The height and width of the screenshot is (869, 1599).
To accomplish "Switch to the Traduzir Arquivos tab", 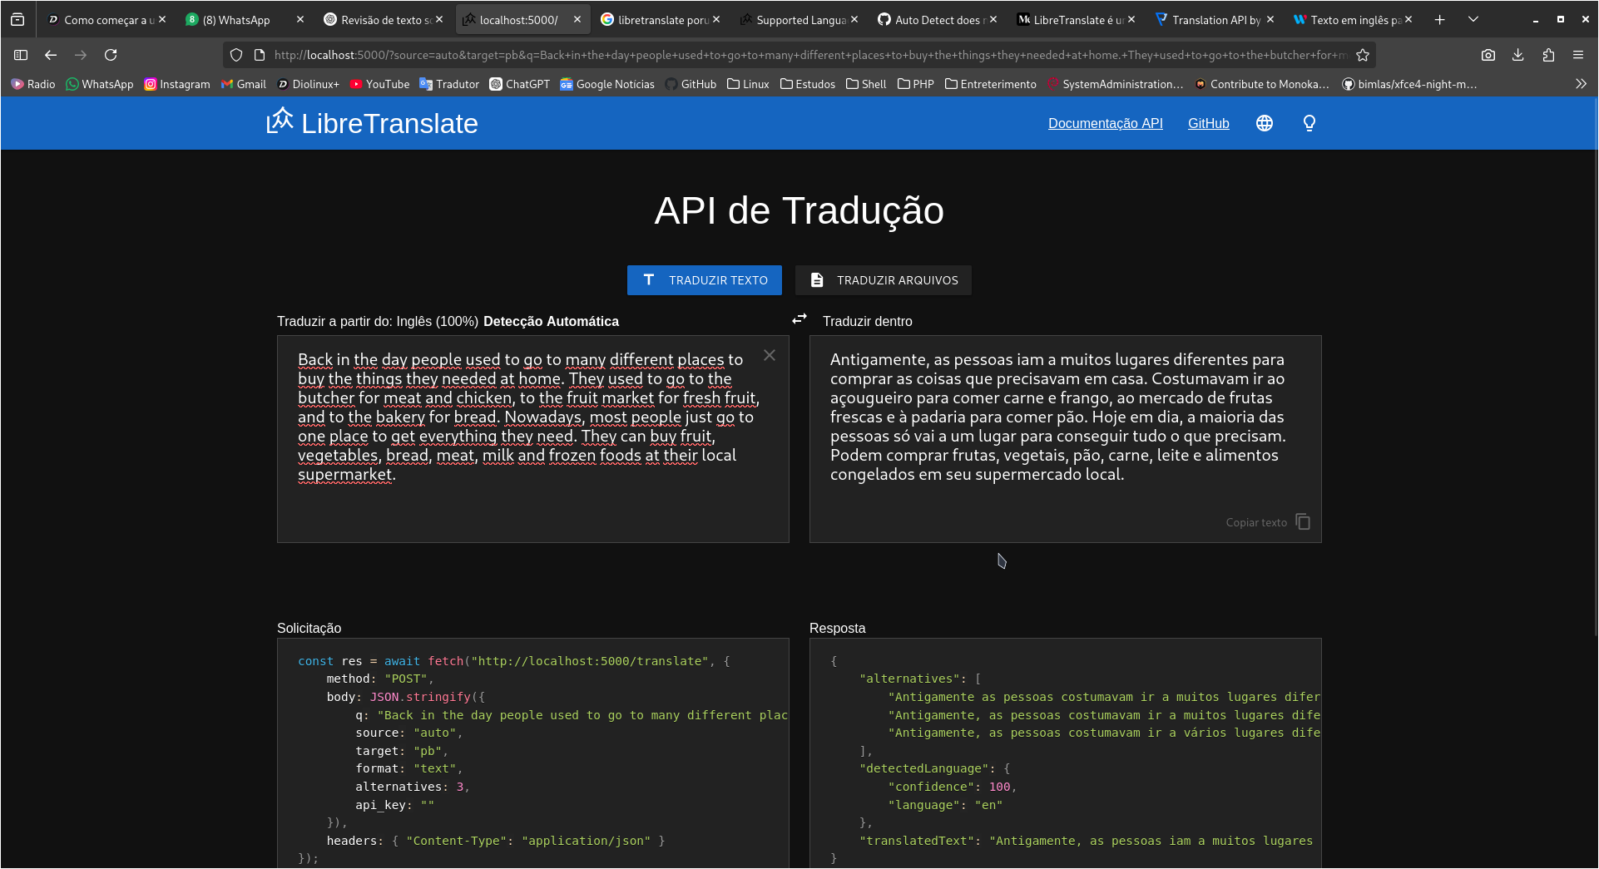I will point(883,280).
